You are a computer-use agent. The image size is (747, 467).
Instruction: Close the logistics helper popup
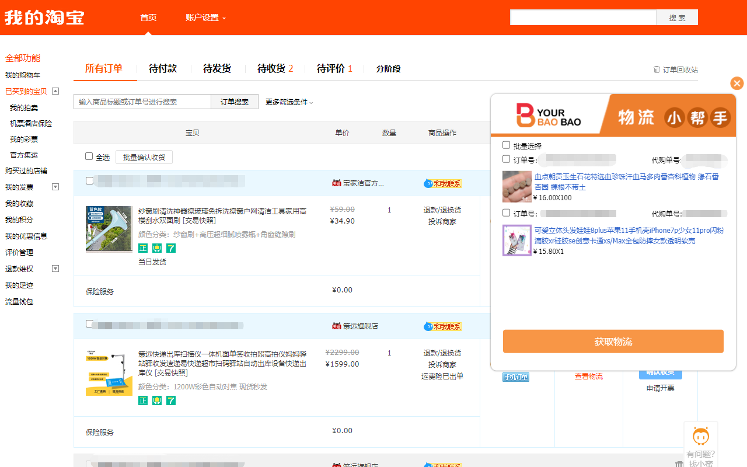tap(737, 83)
